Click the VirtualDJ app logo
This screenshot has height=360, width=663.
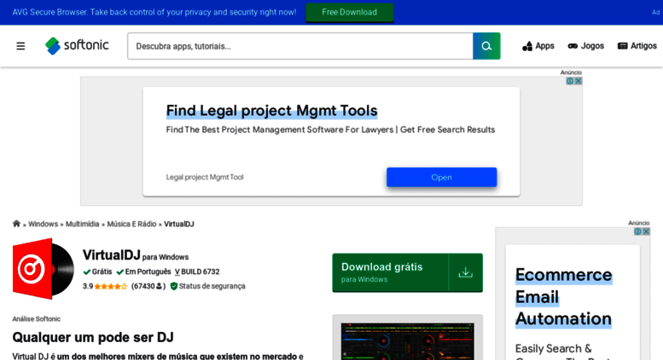click(x=44, y=269)
